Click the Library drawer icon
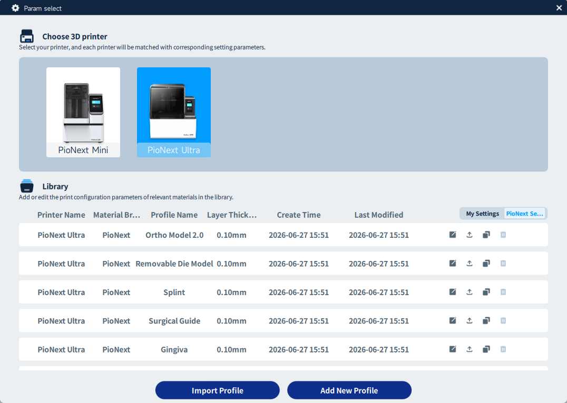The width and height of the screenshot is (567, 403). (x=27, y=186)
